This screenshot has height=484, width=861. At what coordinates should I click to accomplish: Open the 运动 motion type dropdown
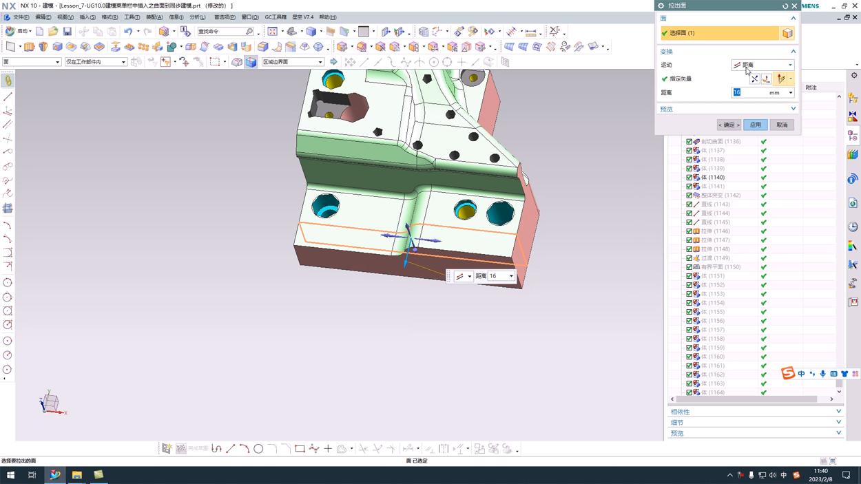coord(763,65)
